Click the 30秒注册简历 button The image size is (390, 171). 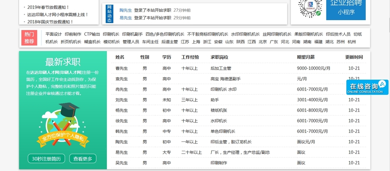coord(46,159)
